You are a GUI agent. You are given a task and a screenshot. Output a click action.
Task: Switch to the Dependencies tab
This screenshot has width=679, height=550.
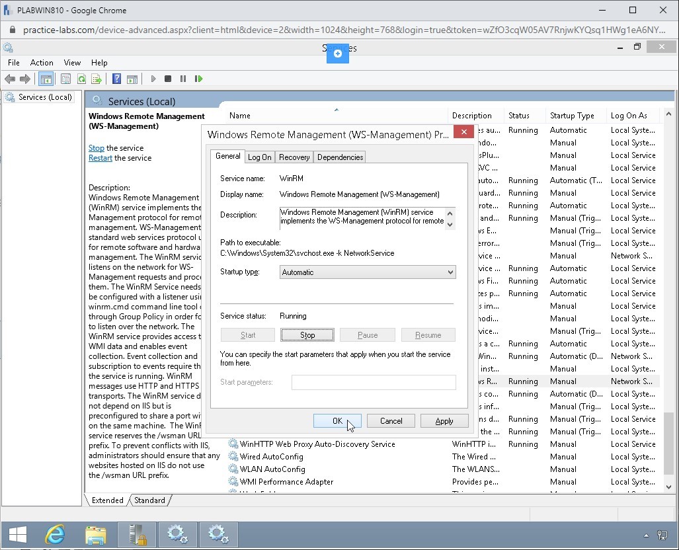(340, 157)
